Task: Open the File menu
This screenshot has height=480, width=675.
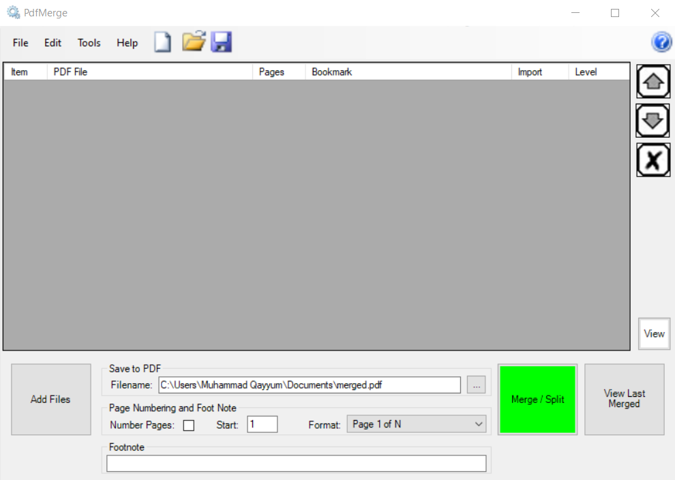Action: (x=20, y=42)
